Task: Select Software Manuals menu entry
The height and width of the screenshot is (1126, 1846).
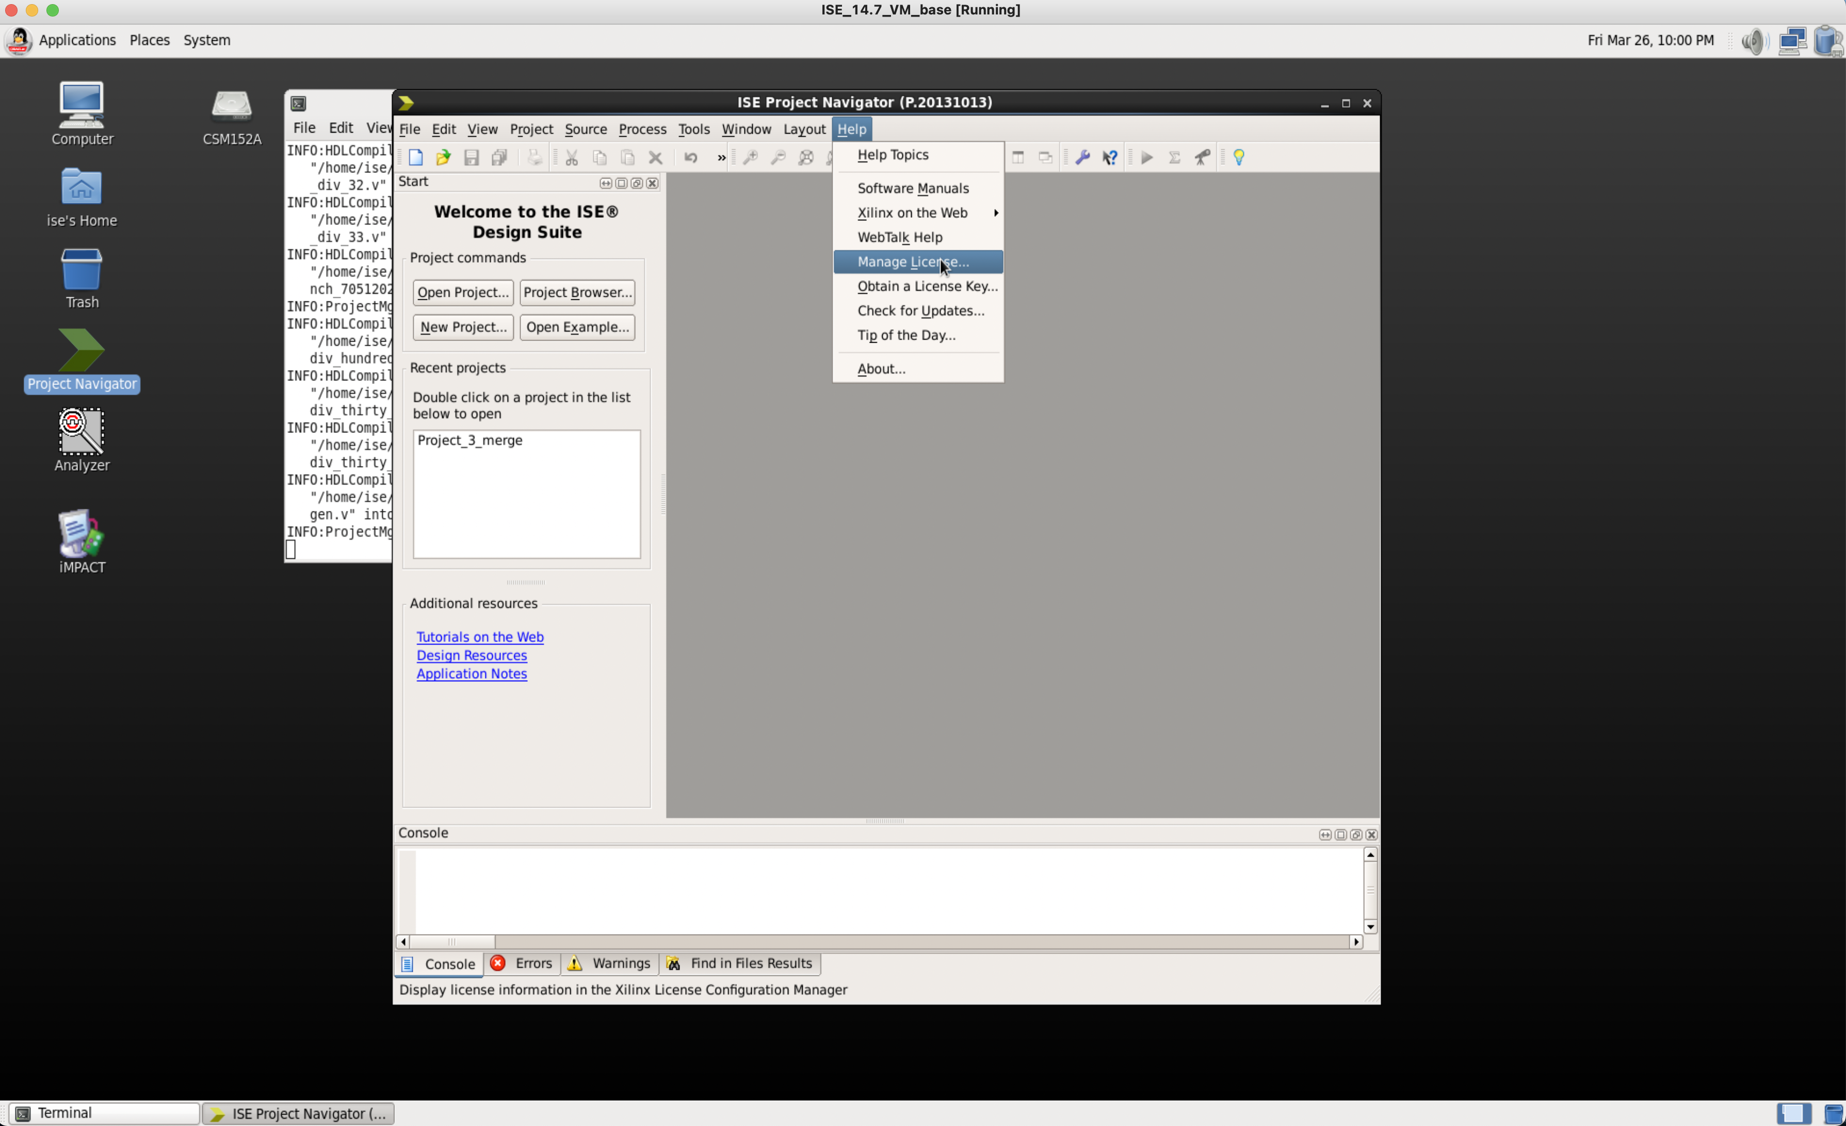Action: coord(918,188)
